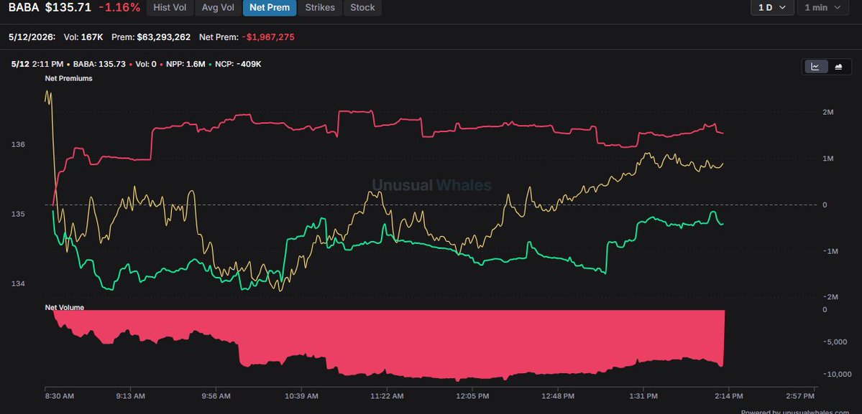The width and height of the screenshot is (862, 414).
Task: Click the Prem $63,293,262 value
Action: [x=151, y=37]
